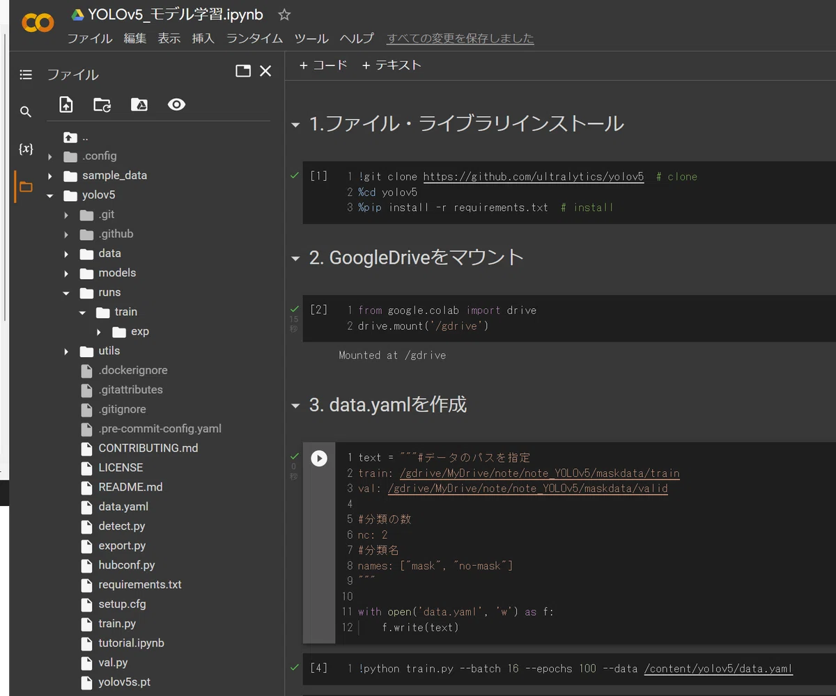This screenshot has height=696, width=836.
Task: Open the ツール menu
Action: (x=311, y=39)
